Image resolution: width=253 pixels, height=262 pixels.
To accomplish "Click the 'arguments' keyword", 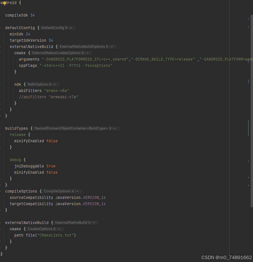I will point(29,59).
